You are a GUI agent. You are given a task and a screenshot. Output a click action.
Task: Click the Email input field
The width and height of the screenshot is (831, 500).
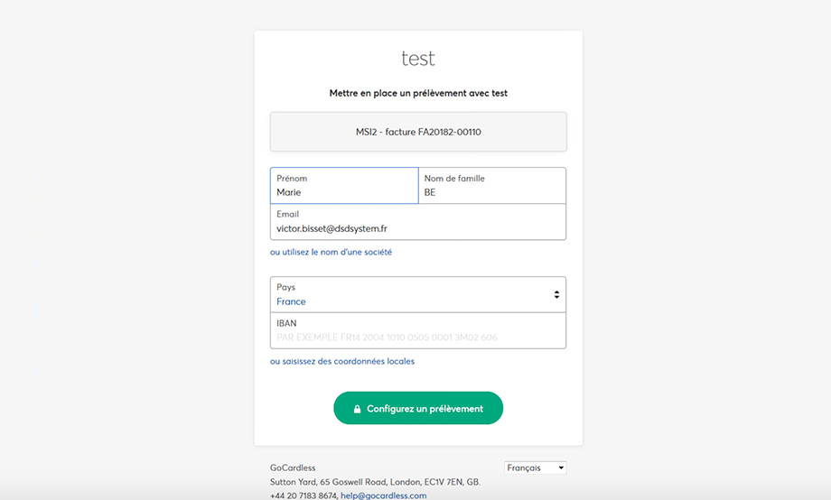point(417,228)
